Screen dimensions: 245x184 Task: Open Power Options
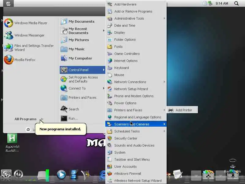136,103
